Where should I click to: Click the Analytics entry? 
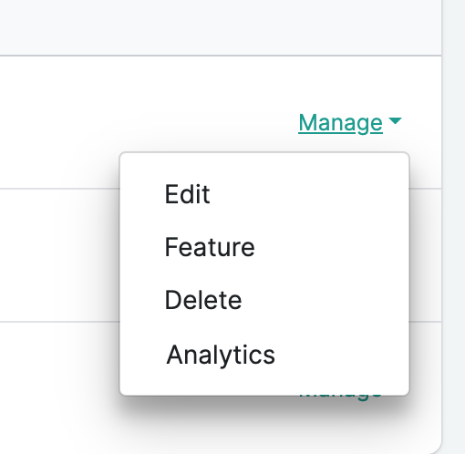pyautogui.click(x=221, y=355)
